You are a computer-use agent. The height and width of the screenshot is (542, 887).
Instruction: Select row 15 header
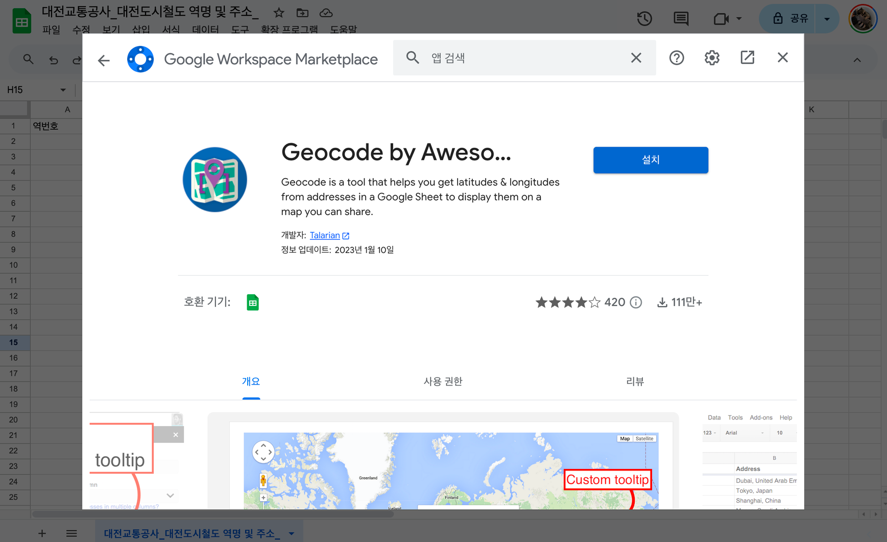pos(14,342)
